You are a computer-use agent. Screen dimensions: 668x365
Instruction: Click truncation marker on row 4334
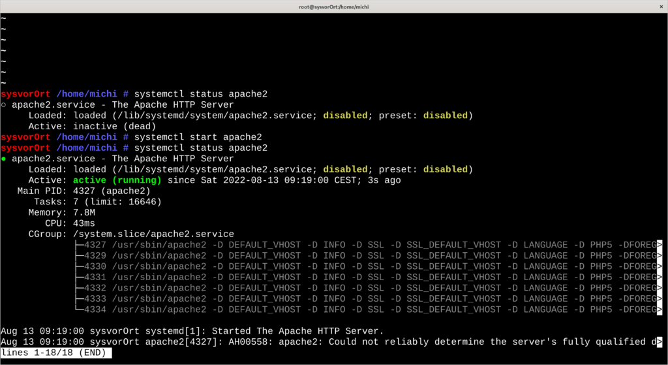pos(660,309)
